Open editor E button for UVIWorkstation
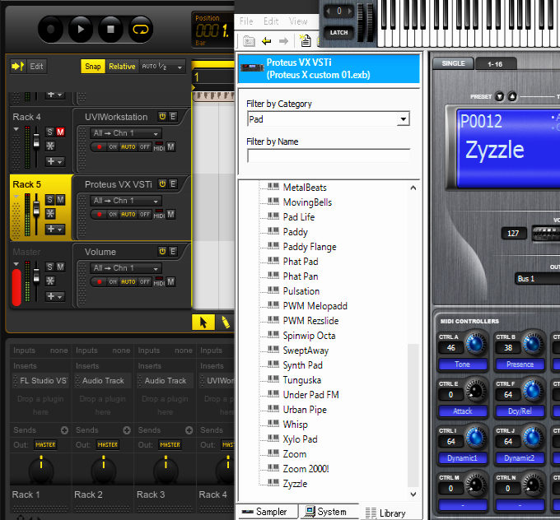The height and width of the screenshot is (520, 560). point(173,116)
